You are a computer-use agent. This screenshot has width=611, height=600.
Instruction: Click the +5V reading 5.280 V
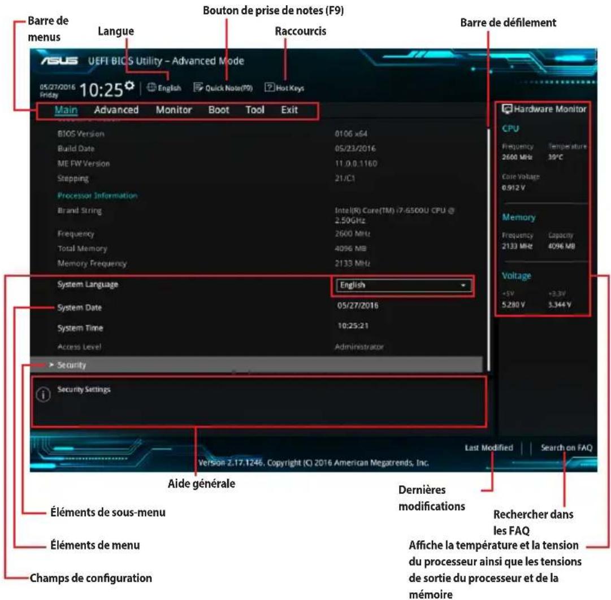(514, 305)
